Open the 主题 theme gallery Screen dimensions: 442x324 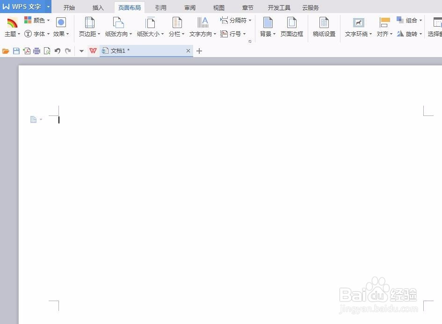[12, 27]
